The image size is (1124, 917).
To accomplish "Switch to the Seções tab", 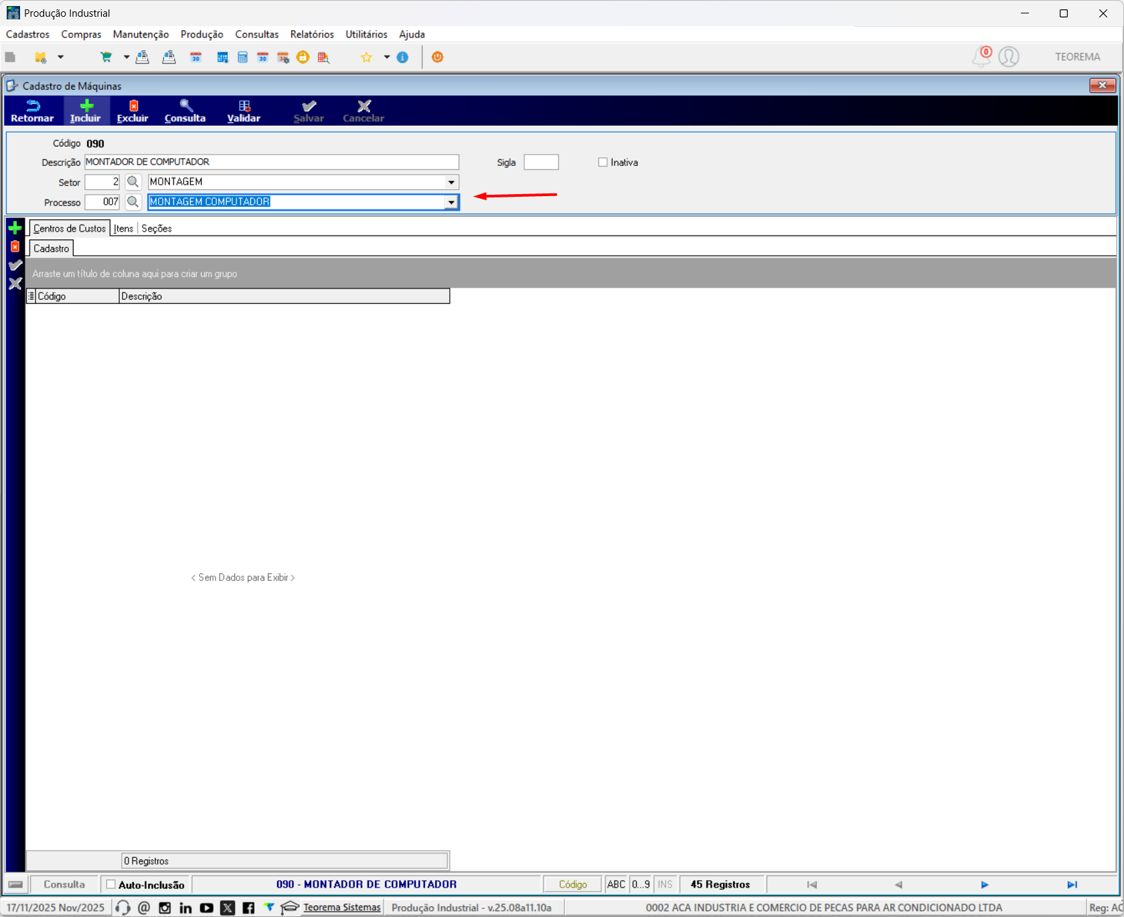I will coord(157,228).
